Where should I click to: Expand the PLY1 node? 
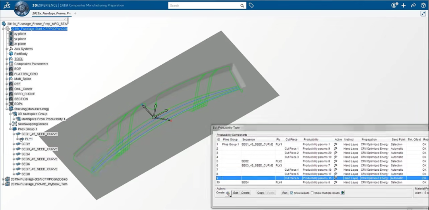[18, 139]
